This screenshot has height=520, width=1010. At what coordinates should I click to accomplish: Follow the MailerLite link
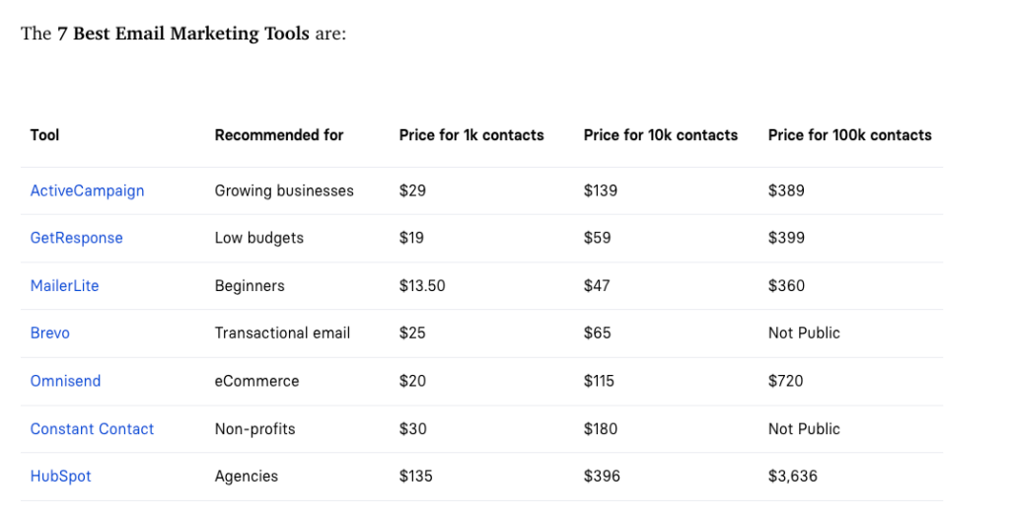(x=64, y=285)
